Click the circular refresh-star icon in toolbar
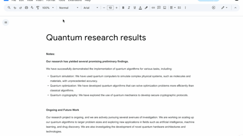Image resolution: width=243 pixels, height=136 pixels. tap(213, 8)
